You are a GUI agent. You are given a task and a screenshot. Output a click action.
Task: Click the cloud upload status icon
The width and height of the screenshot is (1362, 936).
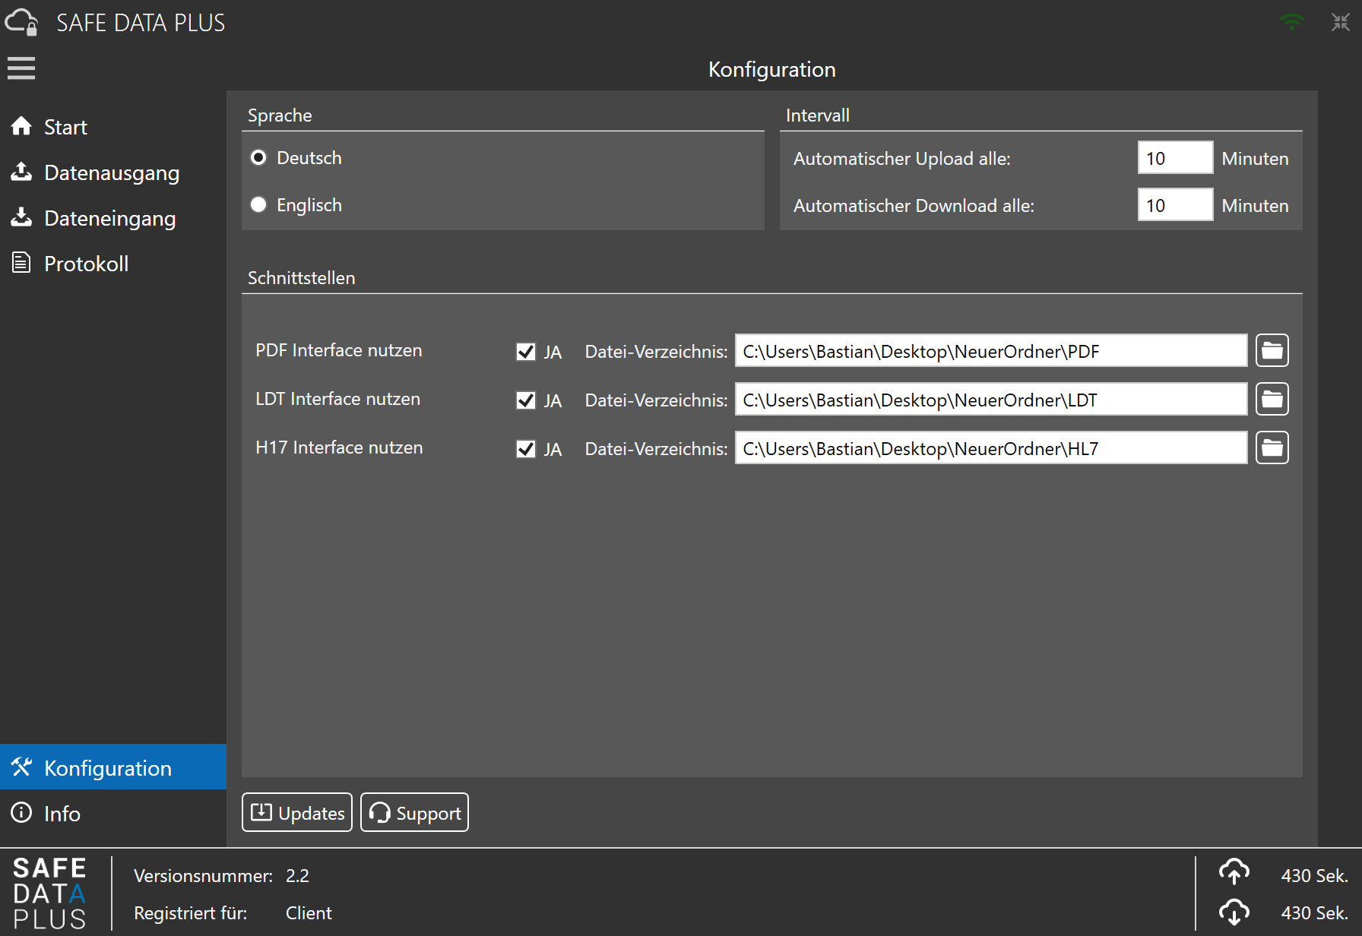1234,872
